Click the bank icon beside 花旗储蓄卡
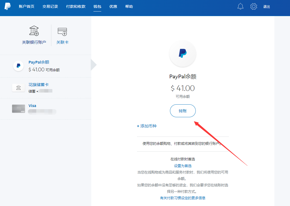 (x=18, y=87)
